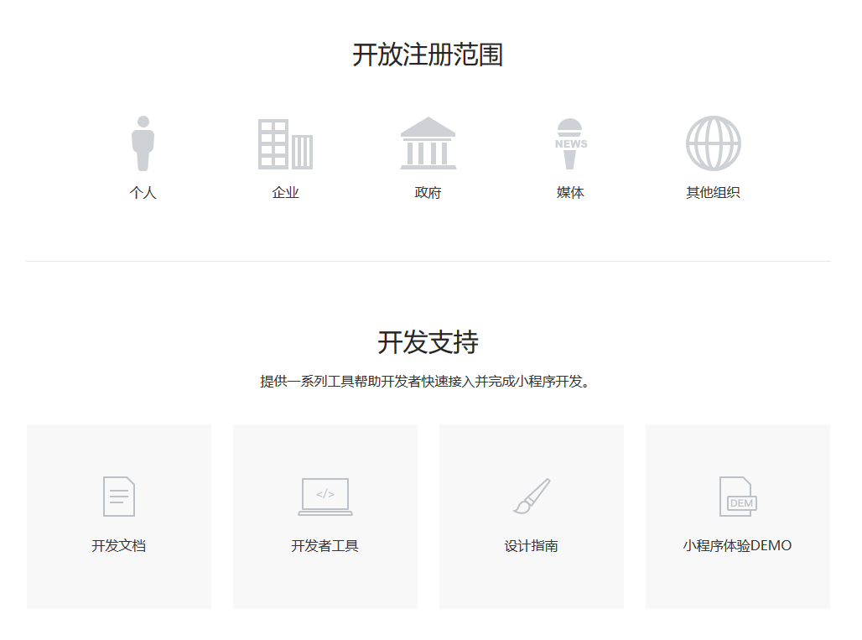862x640 pixels.
Task: Select the government building icon above 政府
Action: click(428, 143)
